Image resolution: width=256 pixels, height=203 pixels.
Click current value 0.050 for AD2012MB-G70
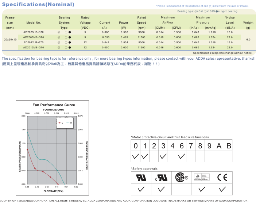105,48
